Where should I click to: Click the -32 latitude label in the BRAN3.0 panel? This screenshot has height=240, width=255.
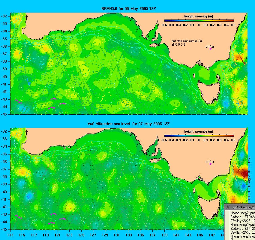(x=4, y=16)
